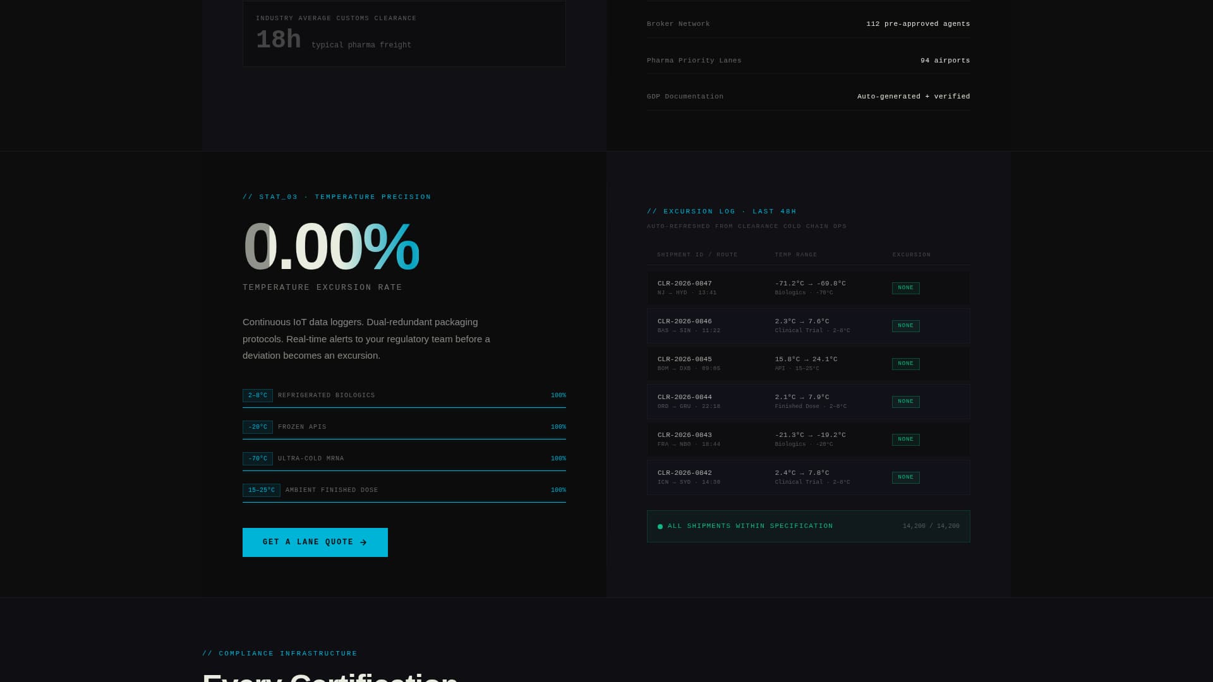Click Compliance Infrastructure section label
This screenshot has height=682, width=1213.
[280, 654]
